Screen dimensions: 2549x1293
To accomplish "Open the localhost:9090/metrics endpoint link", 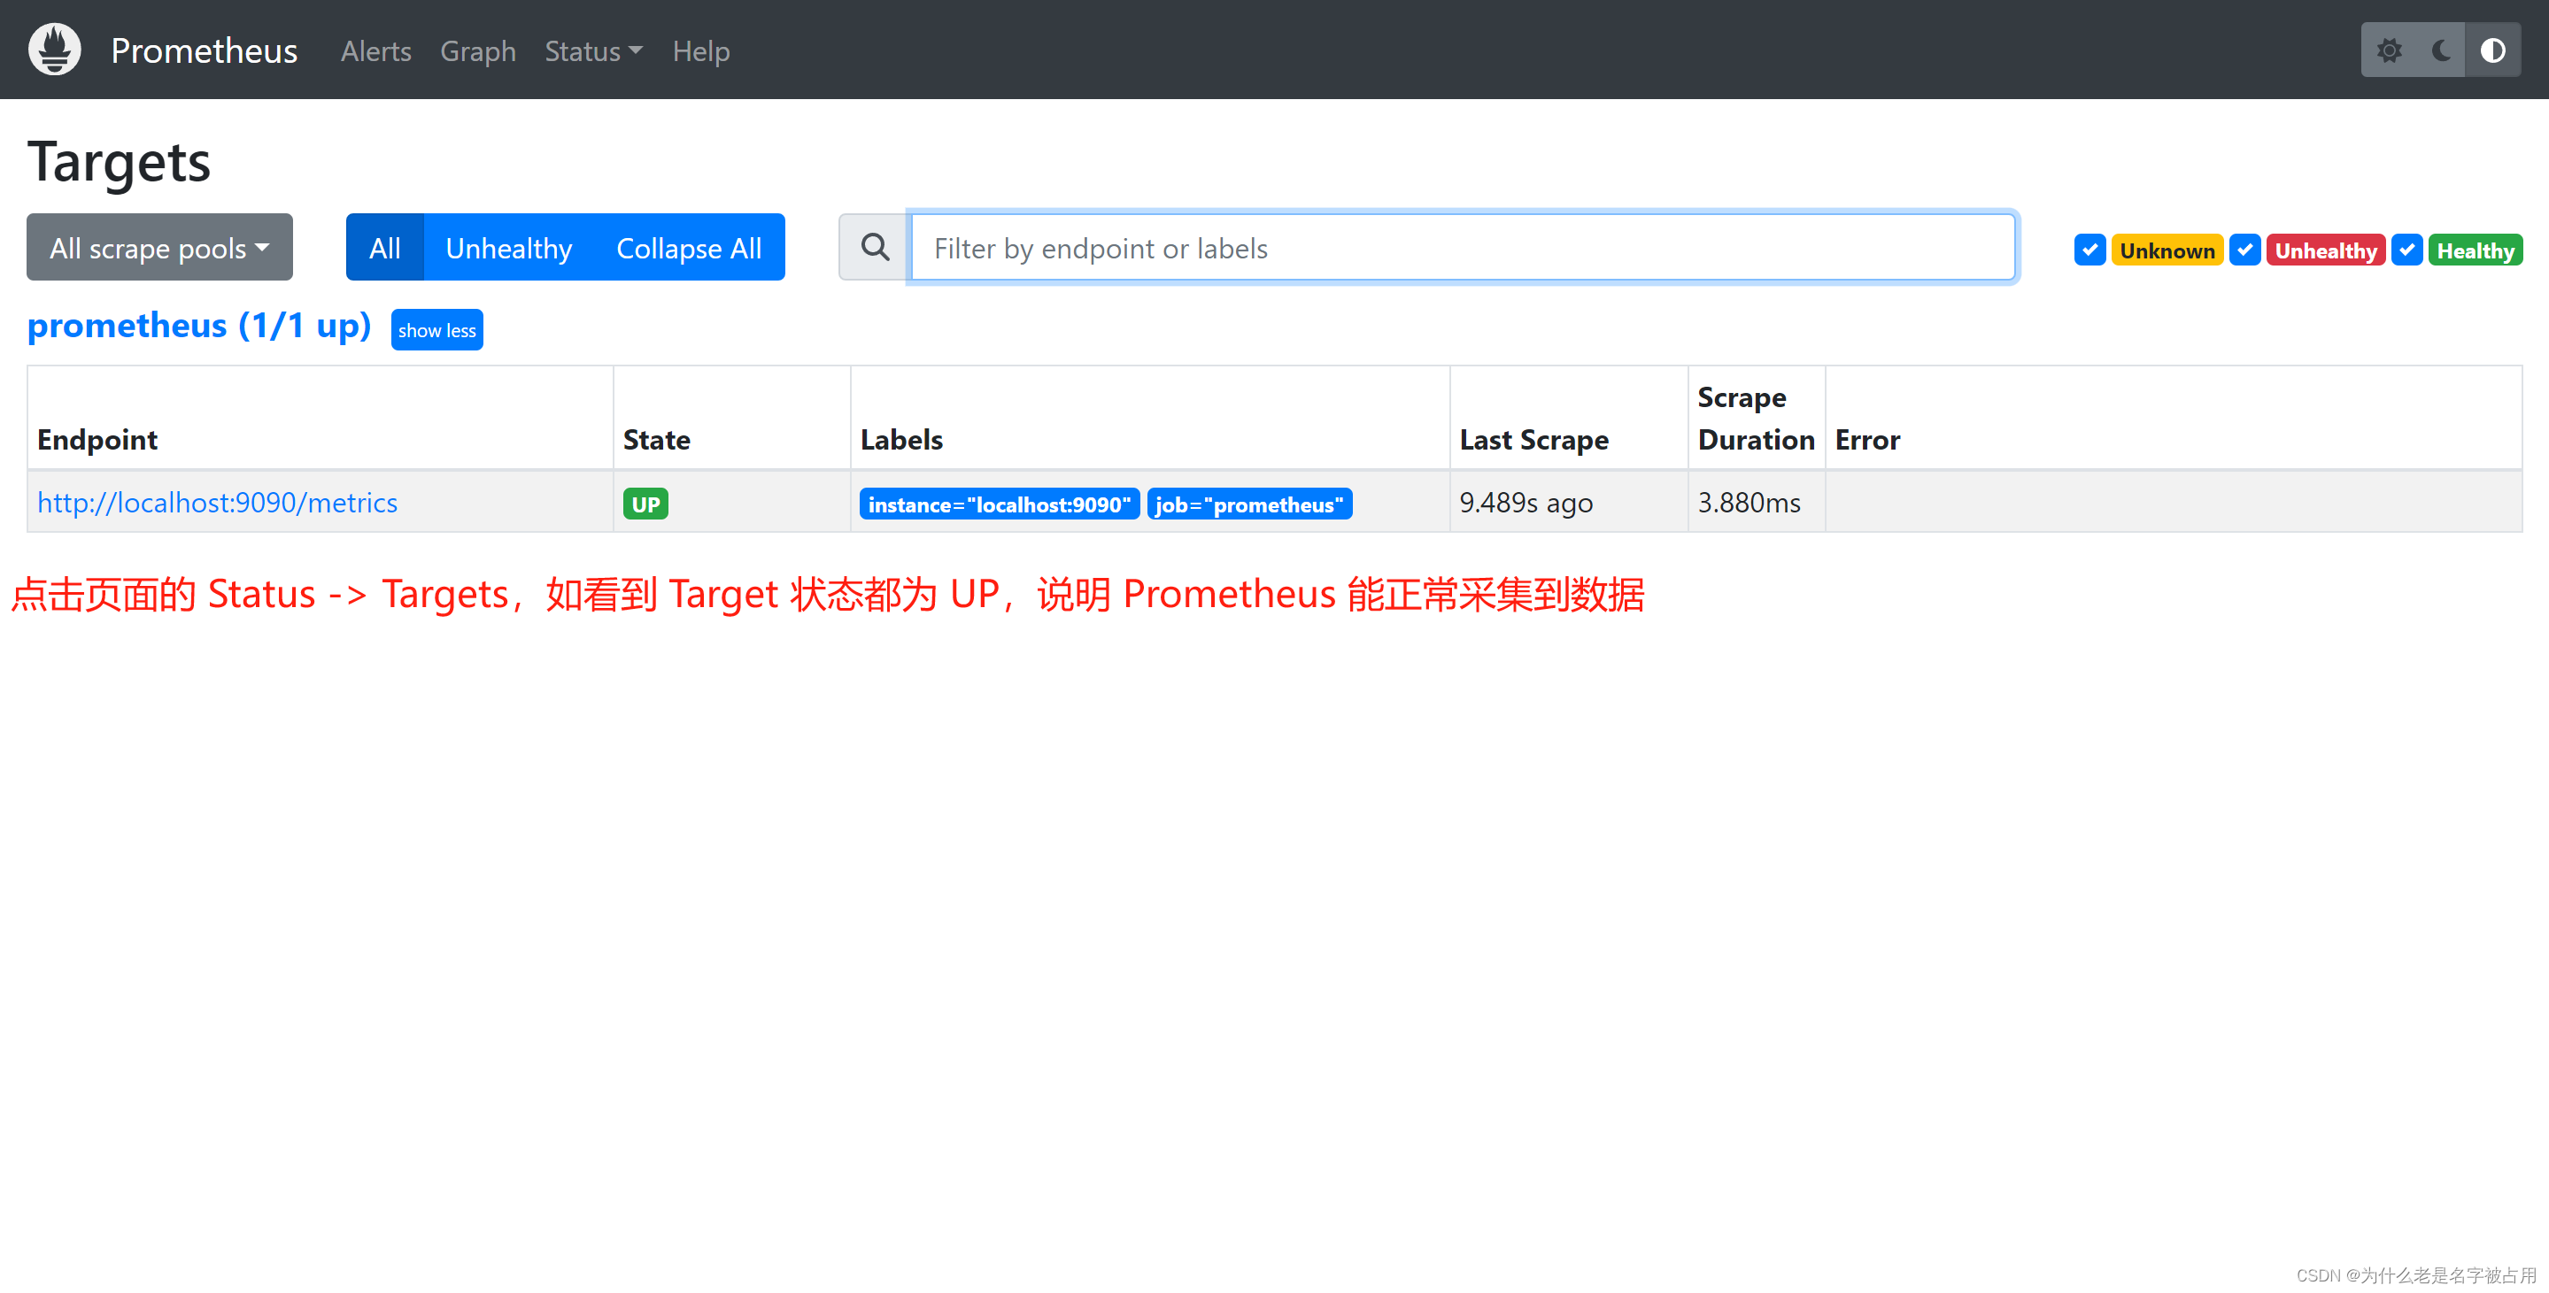I will [x=218, y=503].
